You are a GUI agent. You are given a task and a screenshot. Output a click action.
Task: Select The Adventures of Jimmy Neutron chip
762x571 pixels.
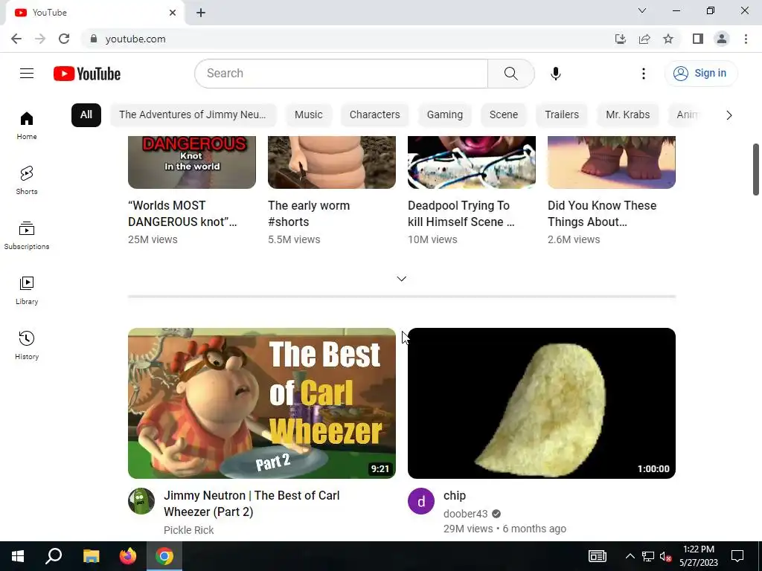point(193,115)
